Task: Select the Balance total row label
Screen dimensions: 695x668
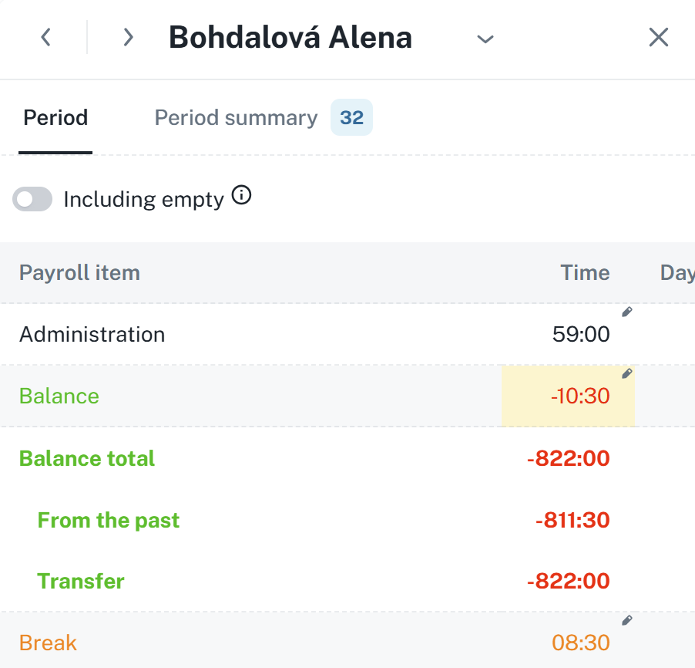Action: pos(87,458)
